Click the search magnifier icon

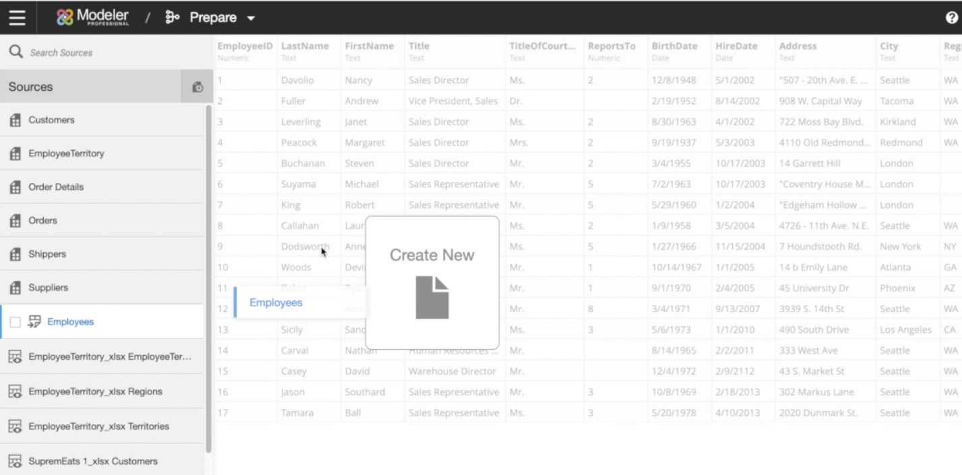pos(15,52)
